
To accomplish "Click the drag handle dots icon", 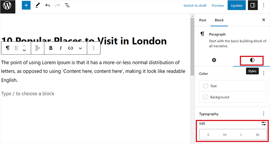I will pyautogui.click(x=16, y=48).
